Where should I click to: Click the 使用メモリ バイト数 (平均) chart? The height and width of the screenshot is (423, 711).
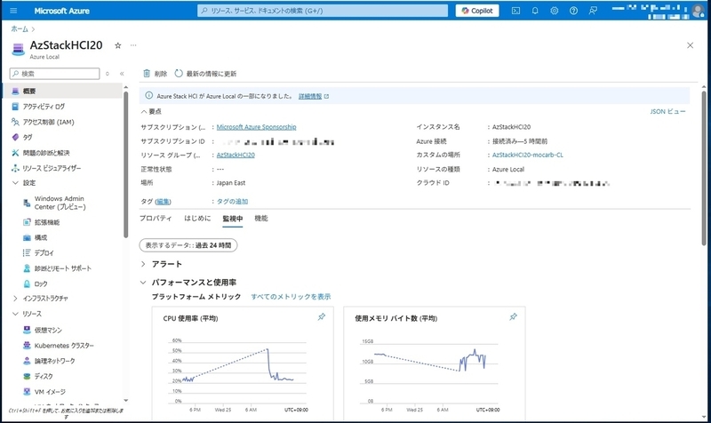pos(435,364)
